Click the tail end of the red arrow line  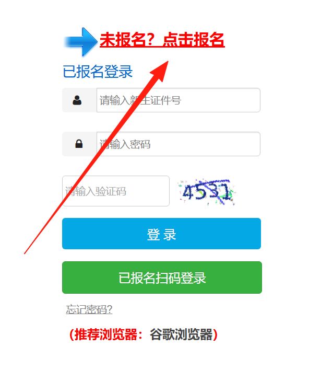pos(26,252)
